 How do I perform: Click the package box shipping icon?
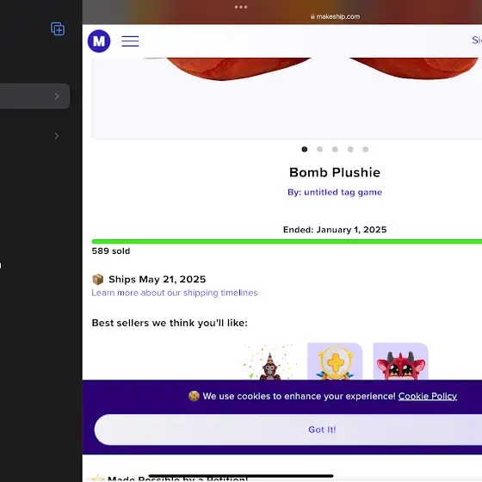pos(98,280)
